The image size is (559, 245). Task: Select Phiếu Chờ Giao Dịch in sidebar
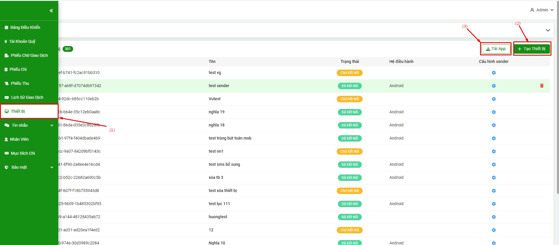(29, 55)
